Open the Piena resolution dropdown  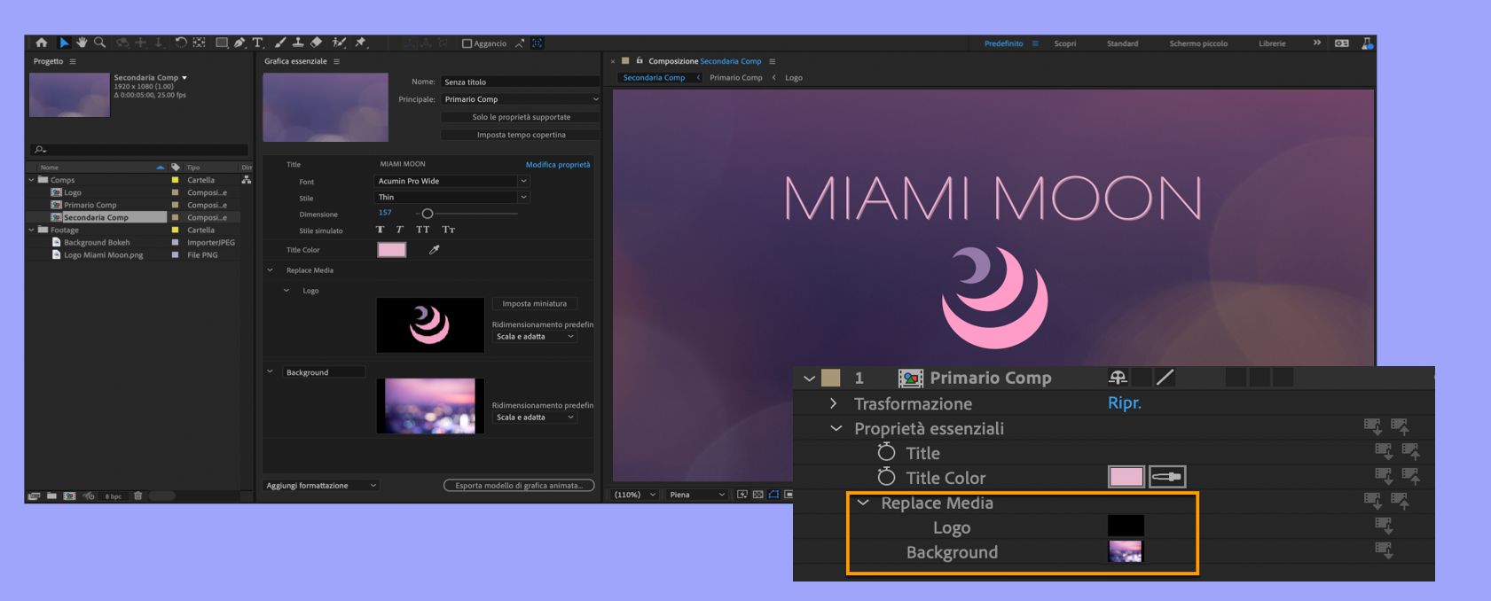[696, 495]
